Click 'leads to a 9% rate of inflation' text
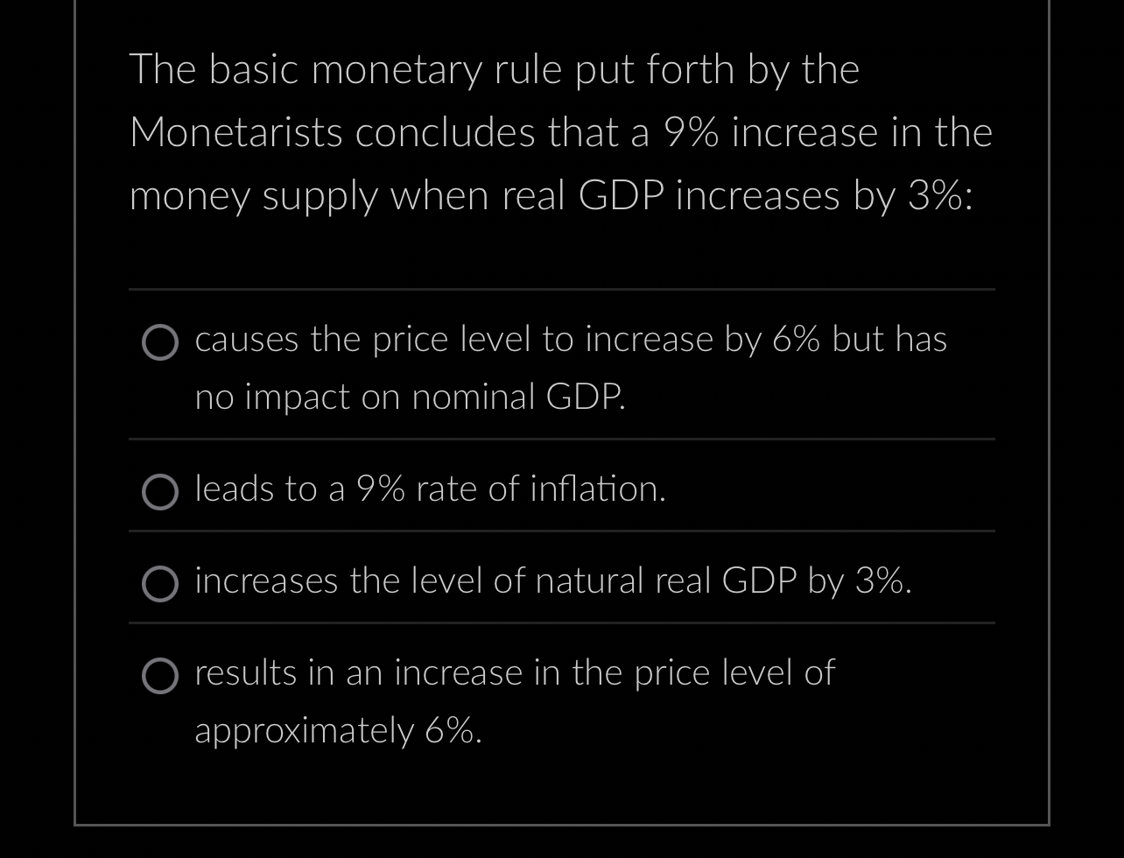Screen dimensions: 1124x858 pyautogui.click(x=430, y=489)
